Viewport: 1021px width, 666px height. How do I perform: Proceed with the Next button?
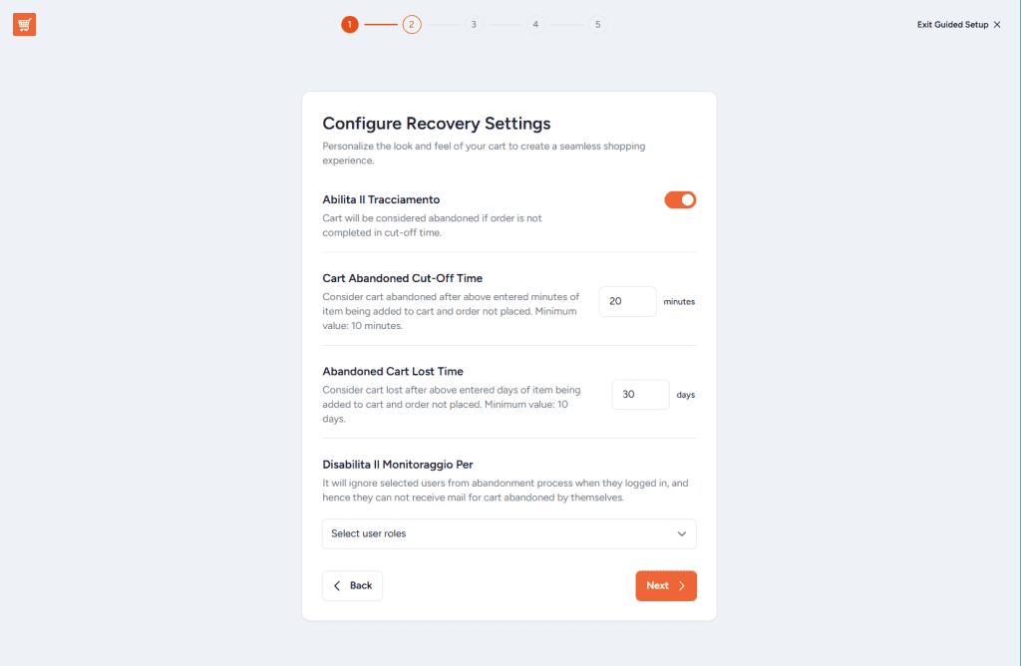point(665,586)
